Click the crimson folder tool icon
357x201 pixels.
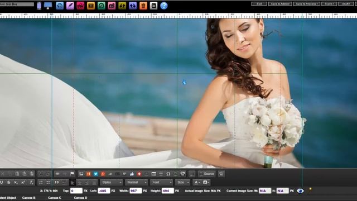[80, 6]
